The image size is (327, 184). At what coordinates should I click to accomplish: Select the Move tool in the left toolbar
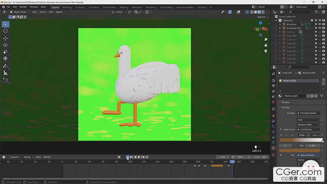(5, 38)
